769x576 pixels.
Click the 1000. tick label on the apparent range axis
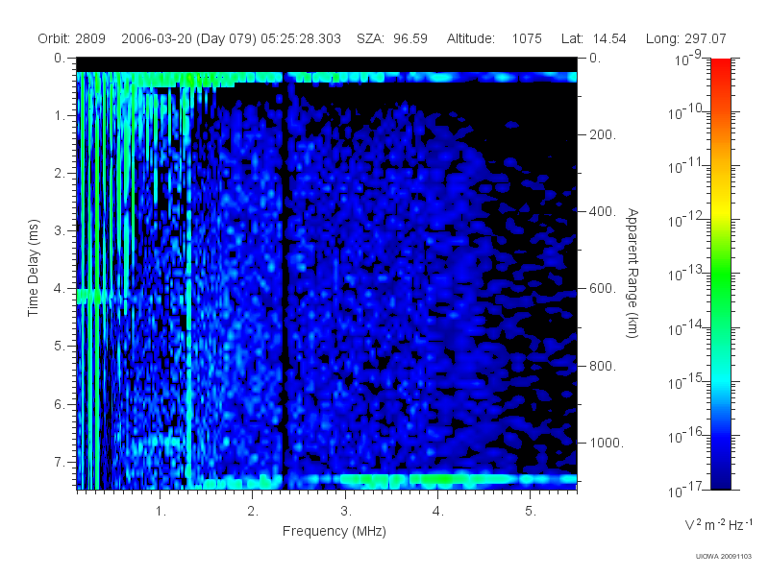coord(607,443)
